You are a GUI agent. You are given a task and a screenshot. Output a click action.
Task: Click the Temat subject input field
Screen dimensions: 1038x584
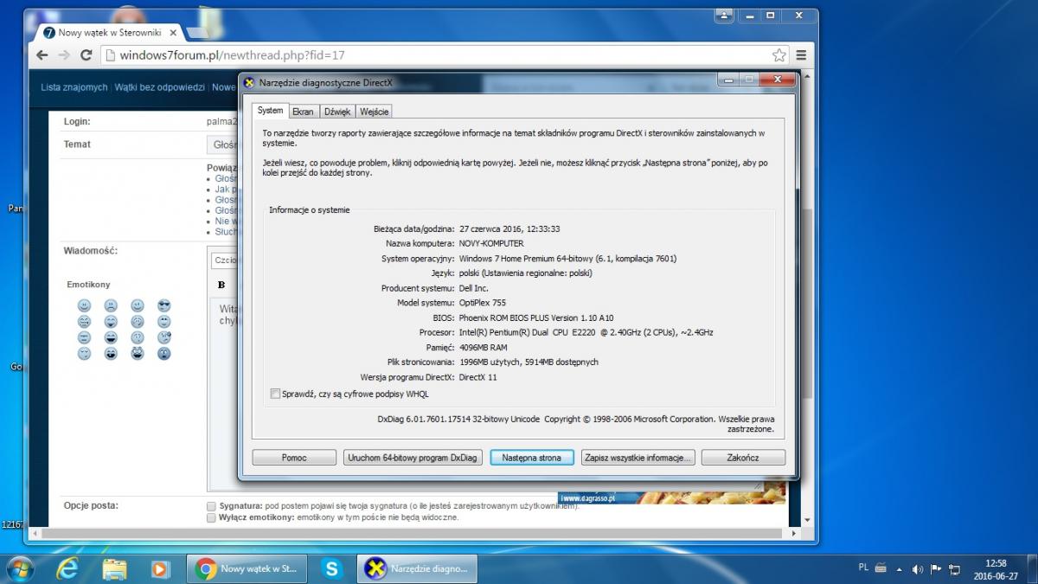[x=223, y=144]
